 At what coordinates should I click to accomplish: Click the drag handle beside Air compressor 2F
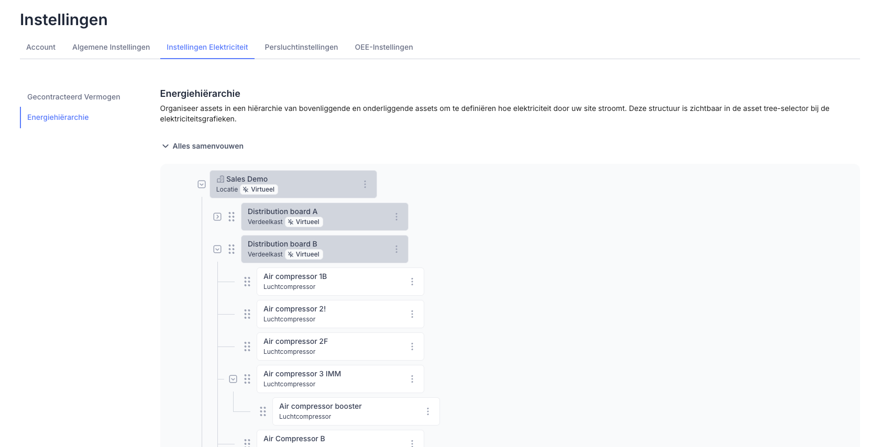point(247,347)
